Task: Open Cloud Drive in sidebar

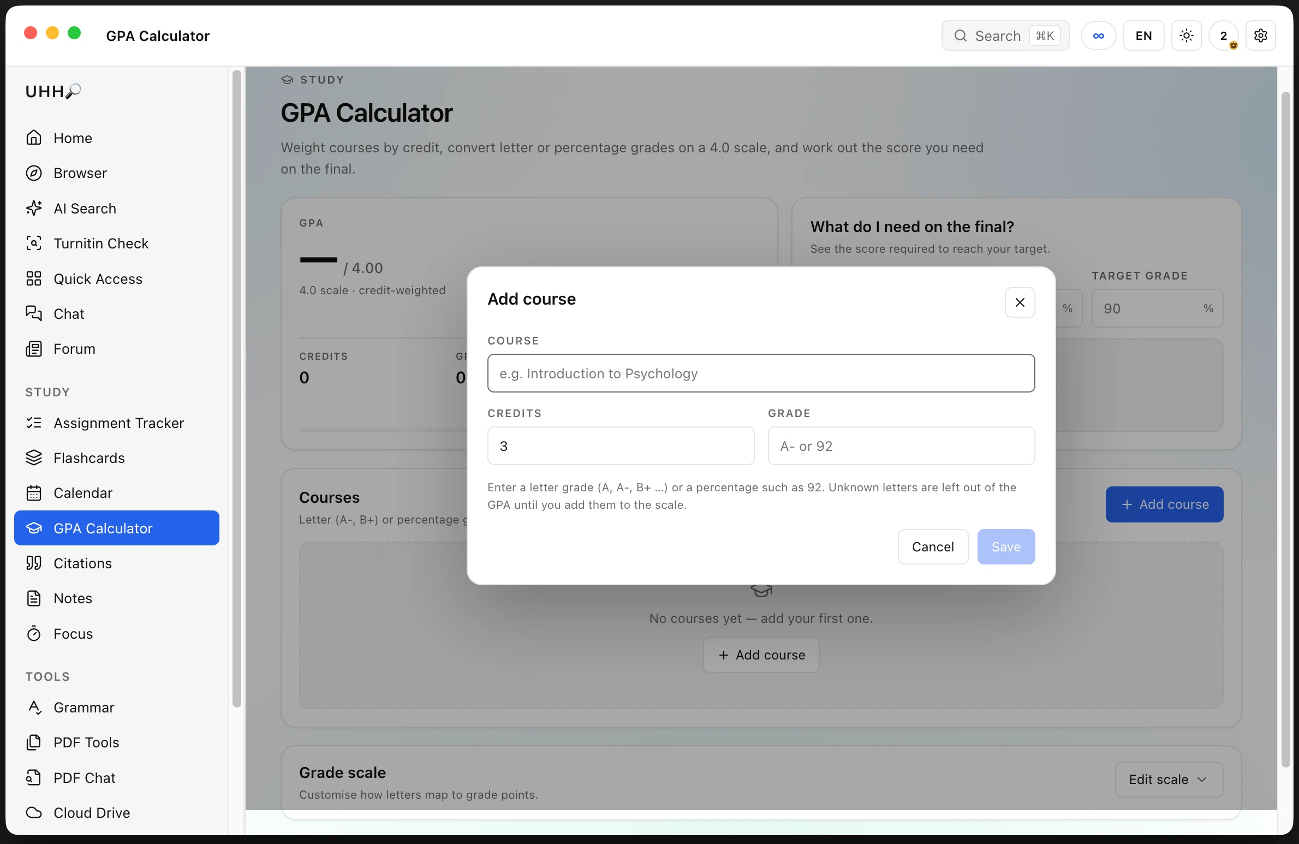Action: pos(116,813)
